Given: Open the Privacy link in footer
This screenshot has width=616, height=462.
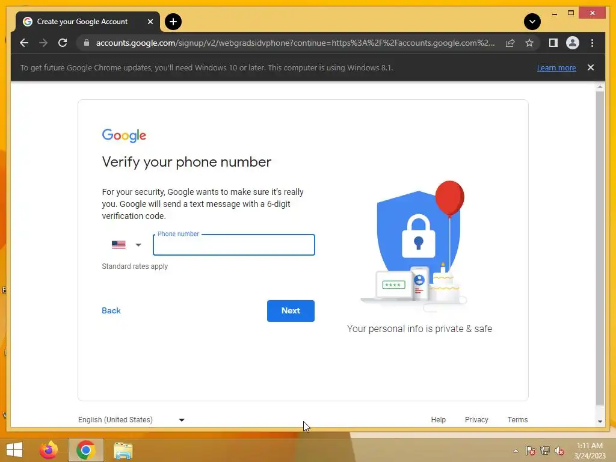Looking at the screenshot, I should (476, 419).
